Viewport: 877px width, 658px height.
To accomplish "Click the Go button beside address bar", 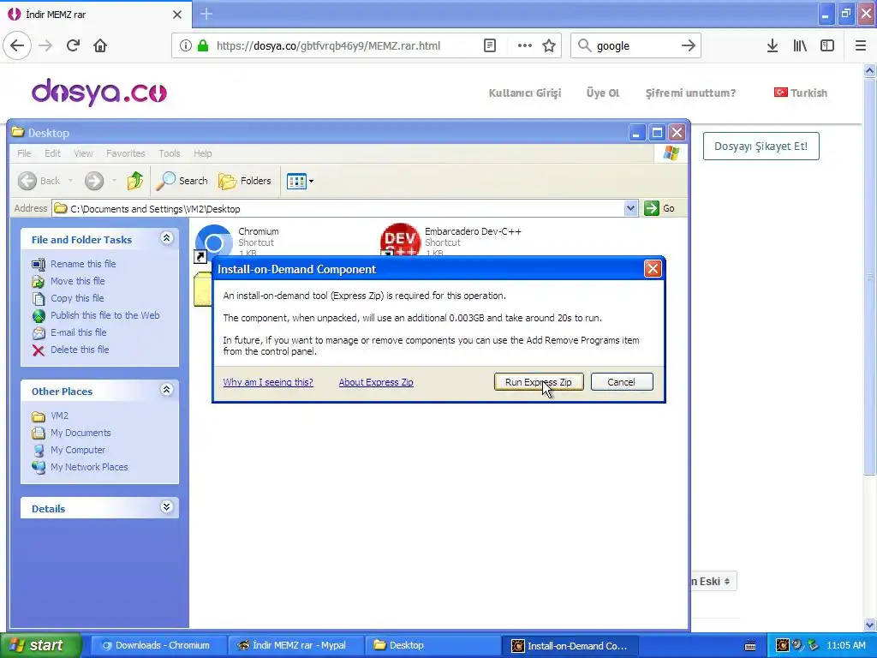I will 660,208.
